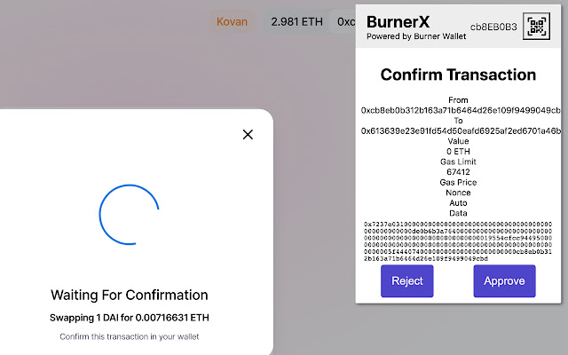Click the Confirm Transaction heading

458,75
